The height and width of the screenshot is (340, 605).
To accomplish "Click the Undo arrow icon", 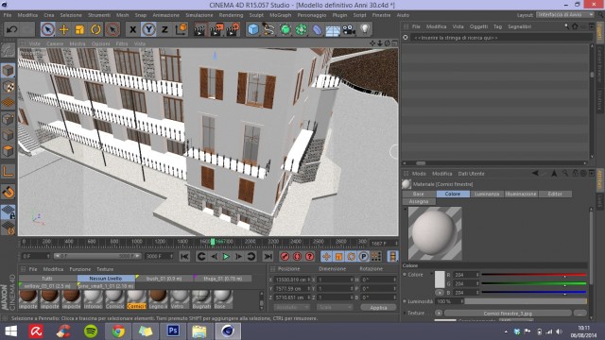I will point(11,29).
